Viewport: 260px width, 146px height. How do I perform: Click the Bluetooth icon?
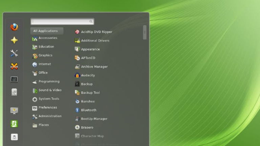[77, 110]
